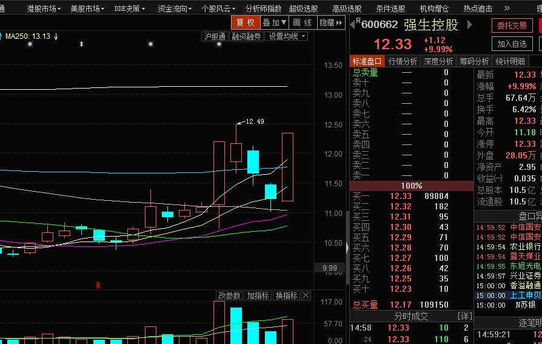542x344 pixels.
Task: Click 兴业证券 in the alerts list
Action: coord(526,276)
